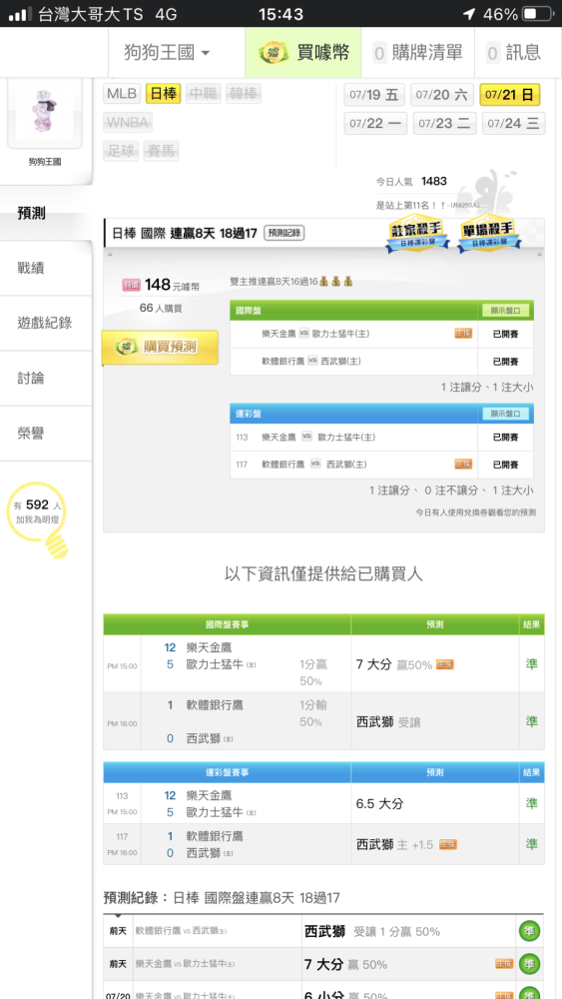Viewport: 562px width, 999px height.
Task: Choose date 07/20 六
Action: [x=441, y=95]
